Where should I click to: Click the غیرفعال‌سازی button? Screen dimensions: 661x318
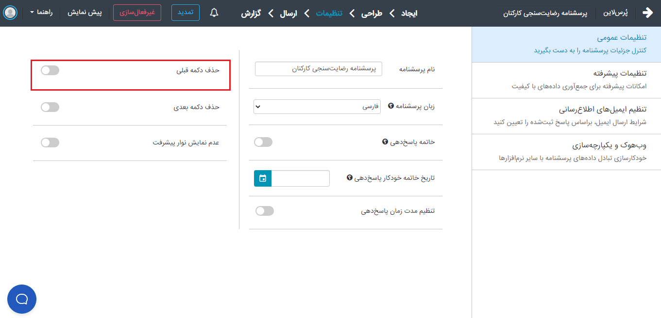137,13
